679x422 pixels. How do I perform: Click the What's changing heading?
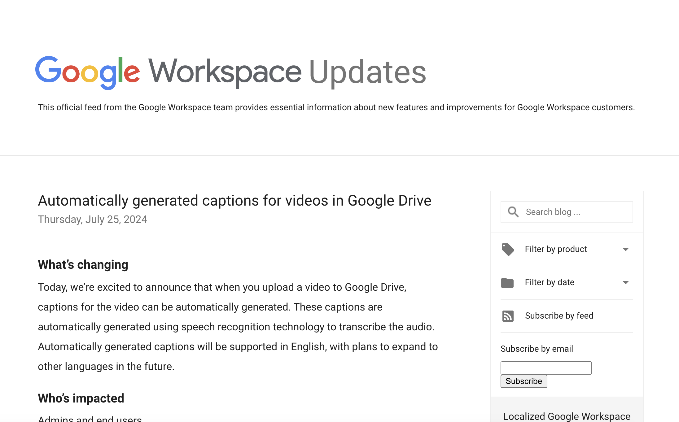pyautogui.click(x=83, y=265)
